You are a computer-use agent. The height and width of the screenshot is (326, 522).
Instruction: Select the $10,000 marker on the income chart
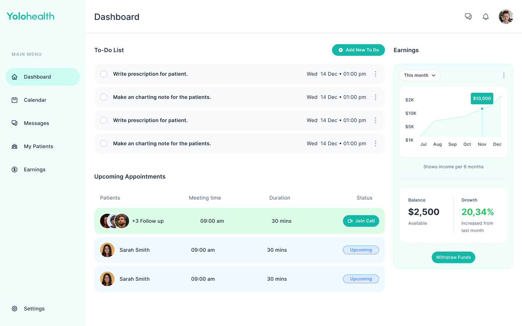[x=482, y=98]
